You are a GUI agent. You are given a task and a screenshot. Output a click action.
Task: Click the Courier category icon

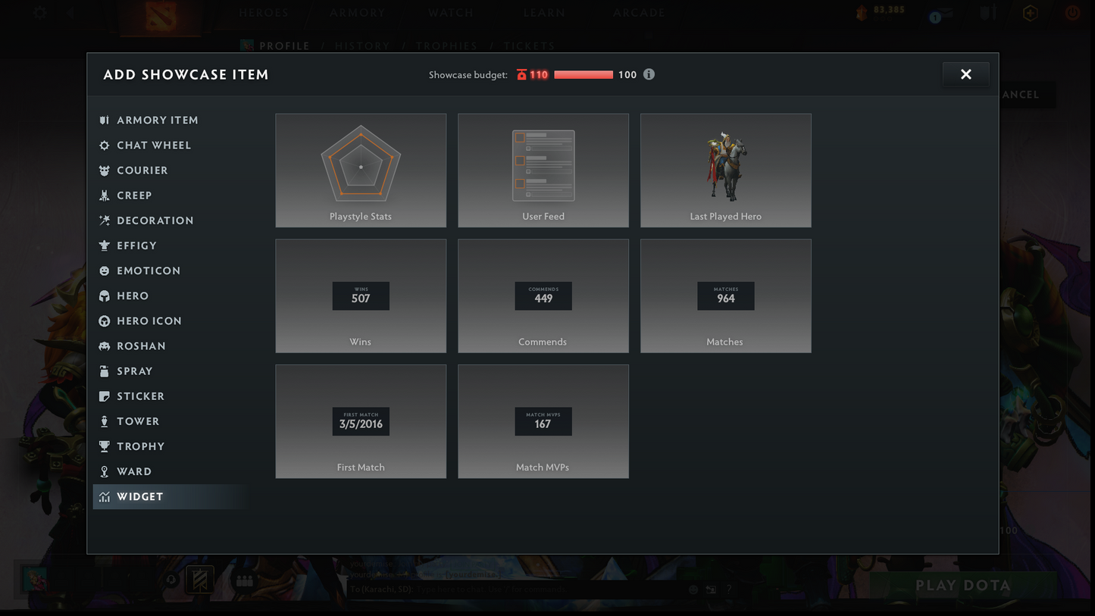[105, 170]
